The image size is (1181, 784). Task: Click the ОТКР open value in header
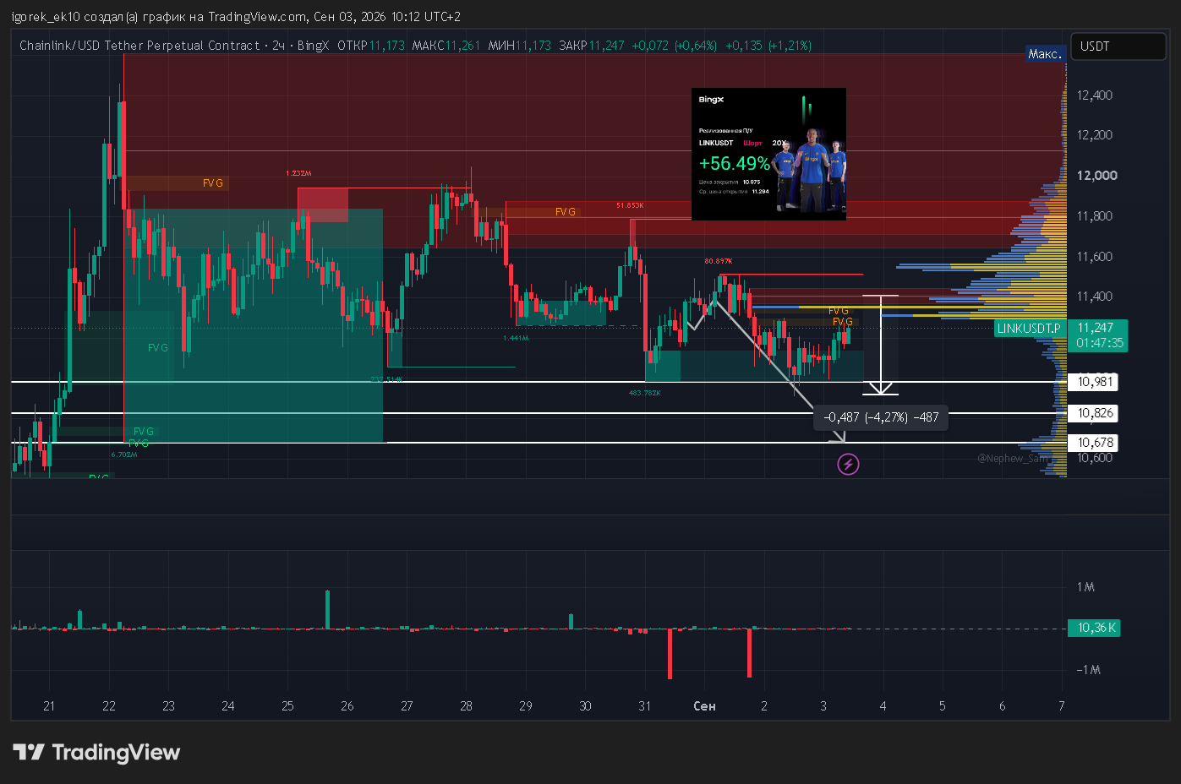click(x=371, y=46)
